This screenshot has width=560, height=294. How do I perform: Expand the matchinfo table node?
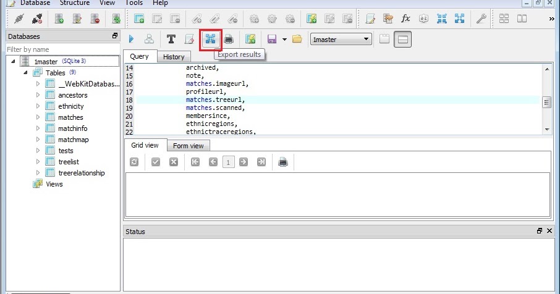coord(38,128)
